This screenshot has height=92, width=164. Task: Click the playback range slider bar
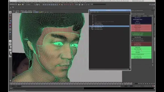click(x=71, y=86)
